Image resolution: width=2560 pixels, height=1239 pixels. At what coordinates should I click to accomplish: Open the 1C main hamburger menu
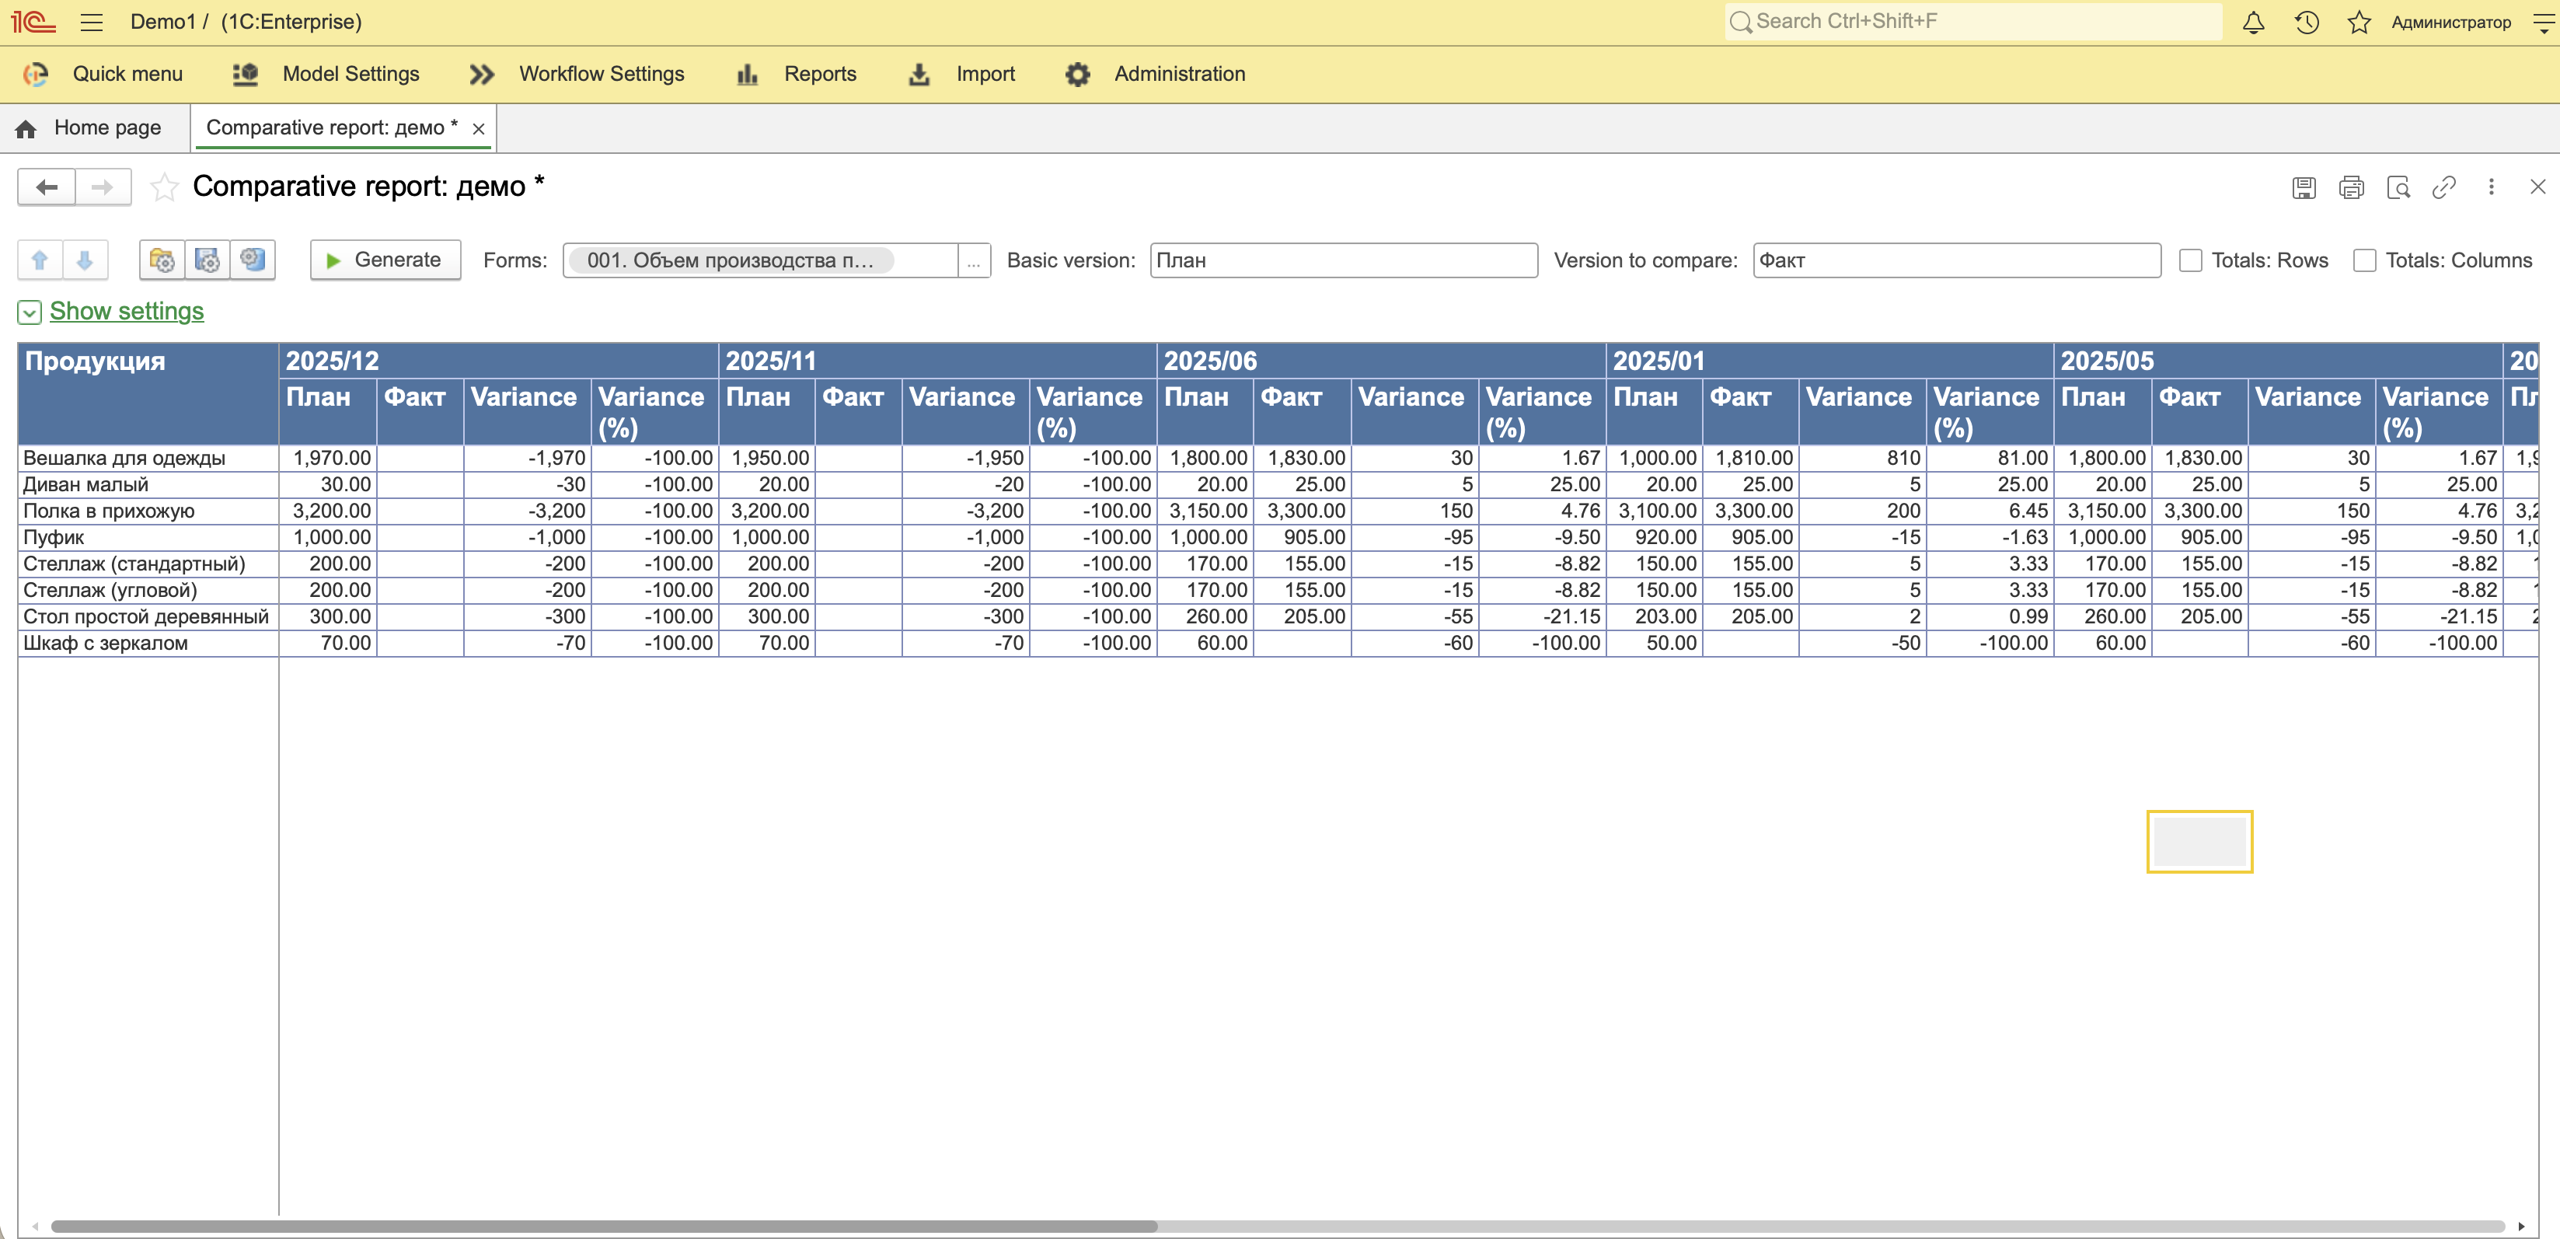(x=92, y=22)
